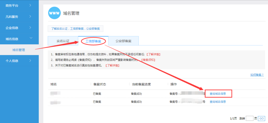Click 备案成功 progress in the second row
The image size is (268, 123).
tap(136, 102)
